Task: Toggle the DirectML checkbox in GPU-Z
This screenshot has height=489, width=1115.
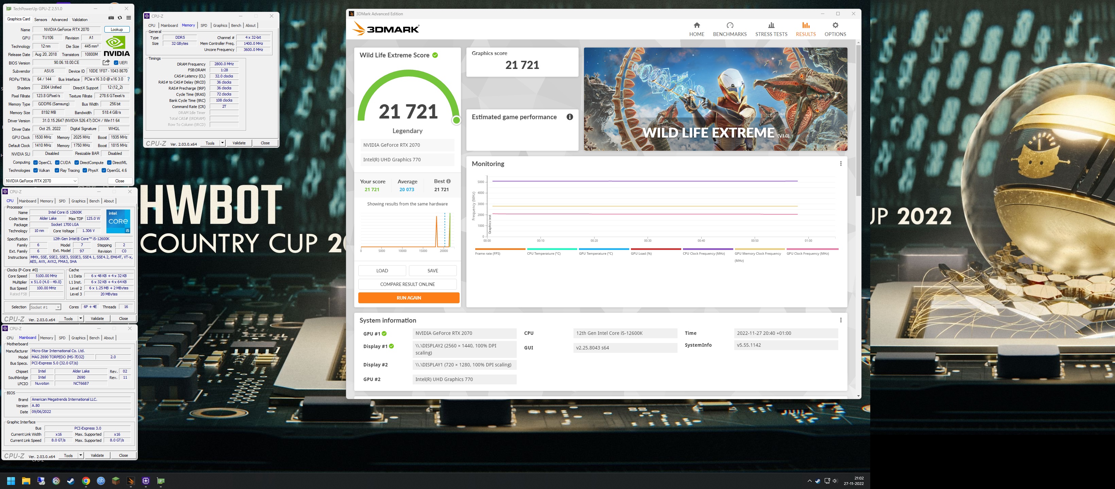Action: click(109, 163)
